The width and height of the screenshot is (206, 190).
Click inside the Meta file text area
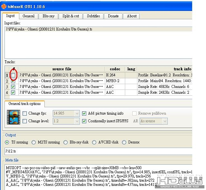tap(98, 177)
